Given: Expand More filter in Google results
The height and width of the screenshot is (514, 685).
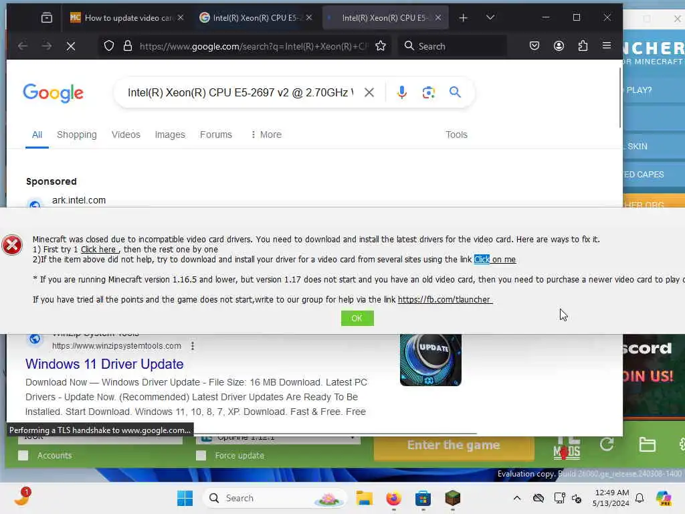Looking at the screenshot, I should 266,135.
